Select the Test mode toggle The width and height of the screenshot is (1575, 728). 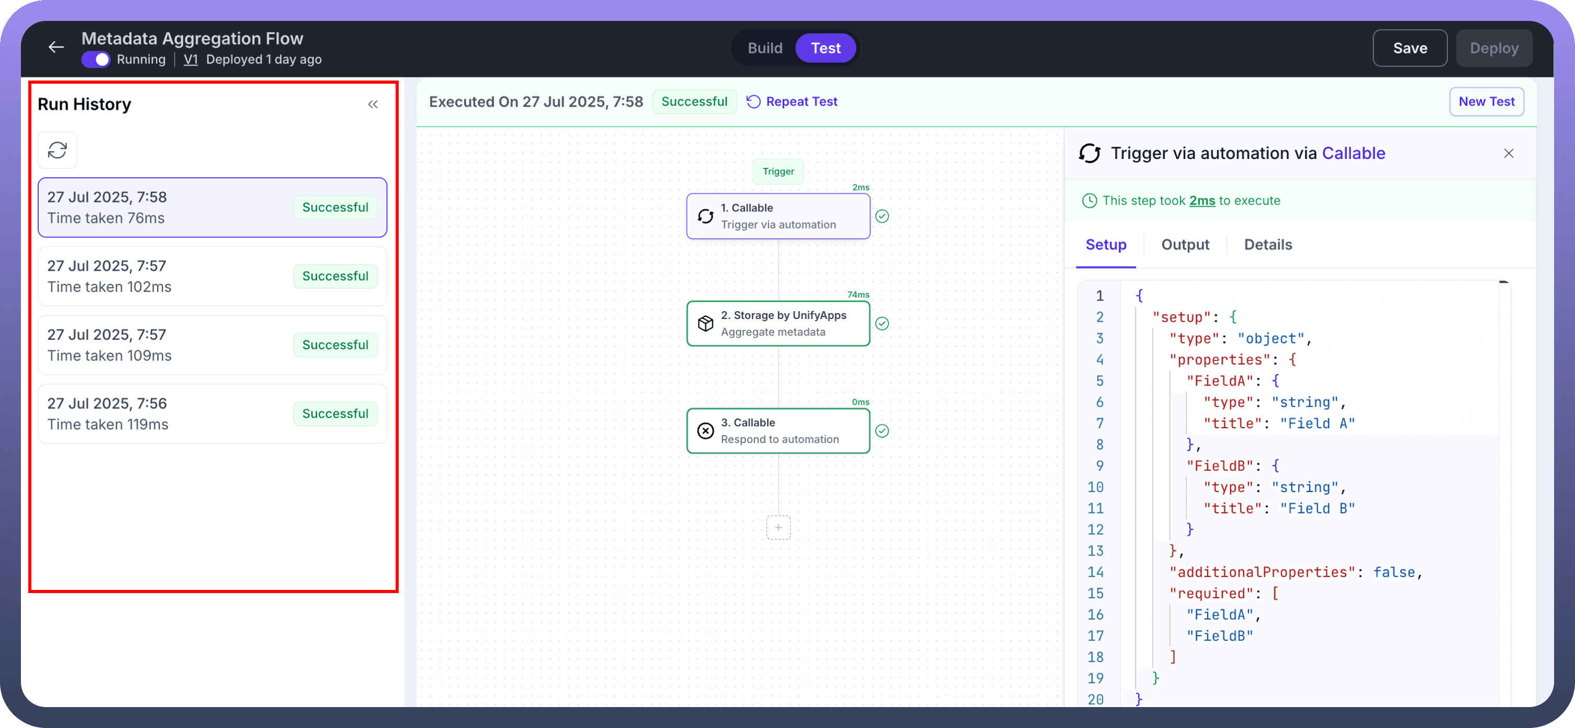pyautogui.click(x=825, y=48)
